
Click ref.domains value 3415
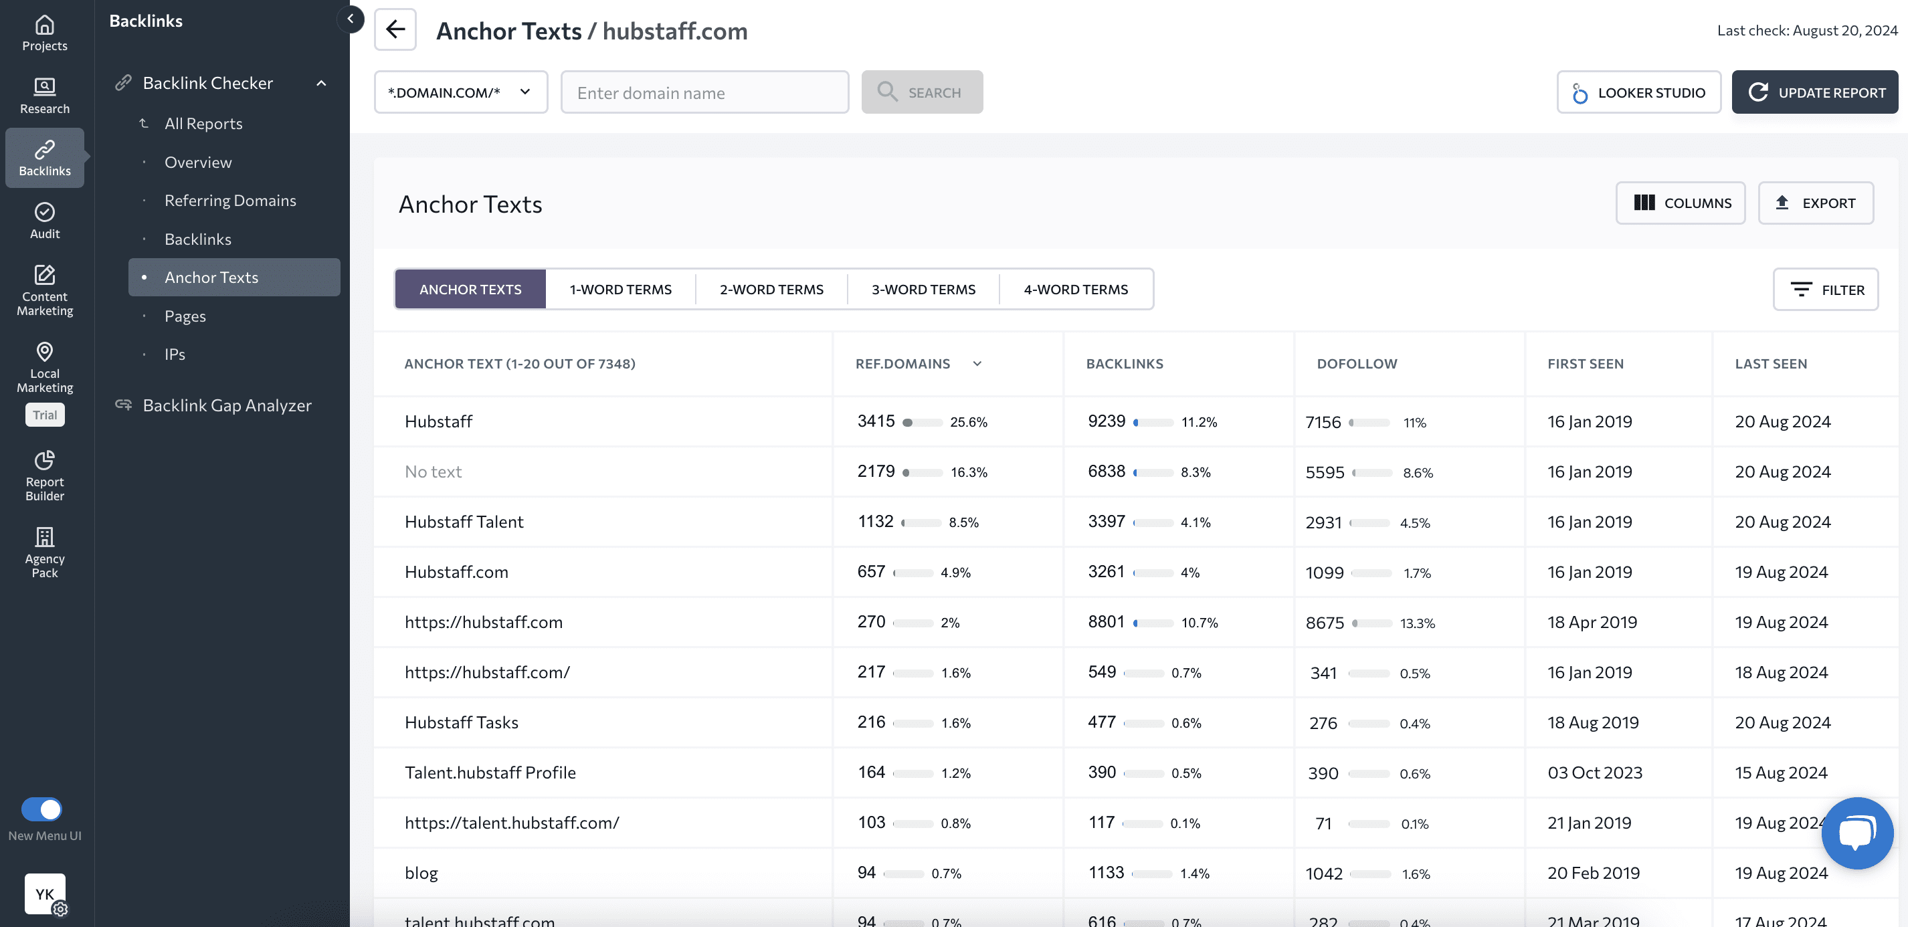tap(876, 421)
